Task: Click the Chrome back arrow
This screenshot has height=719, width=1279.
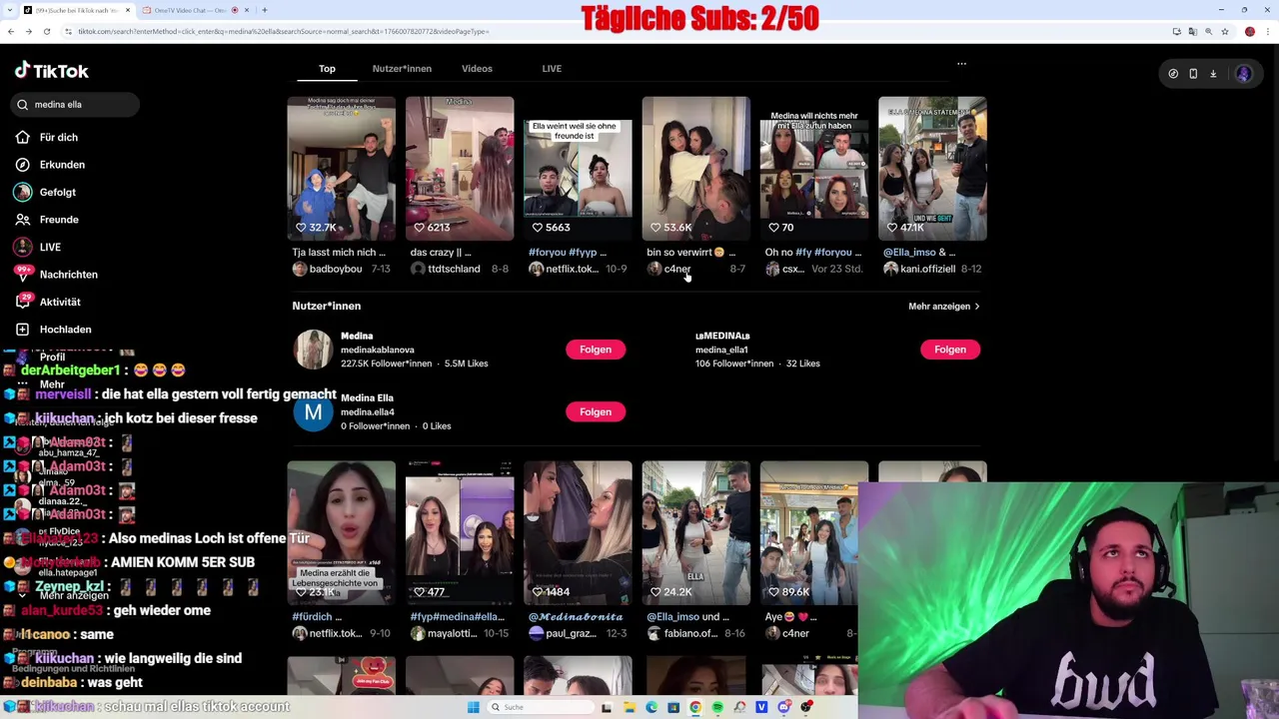Action: (10, 32)
